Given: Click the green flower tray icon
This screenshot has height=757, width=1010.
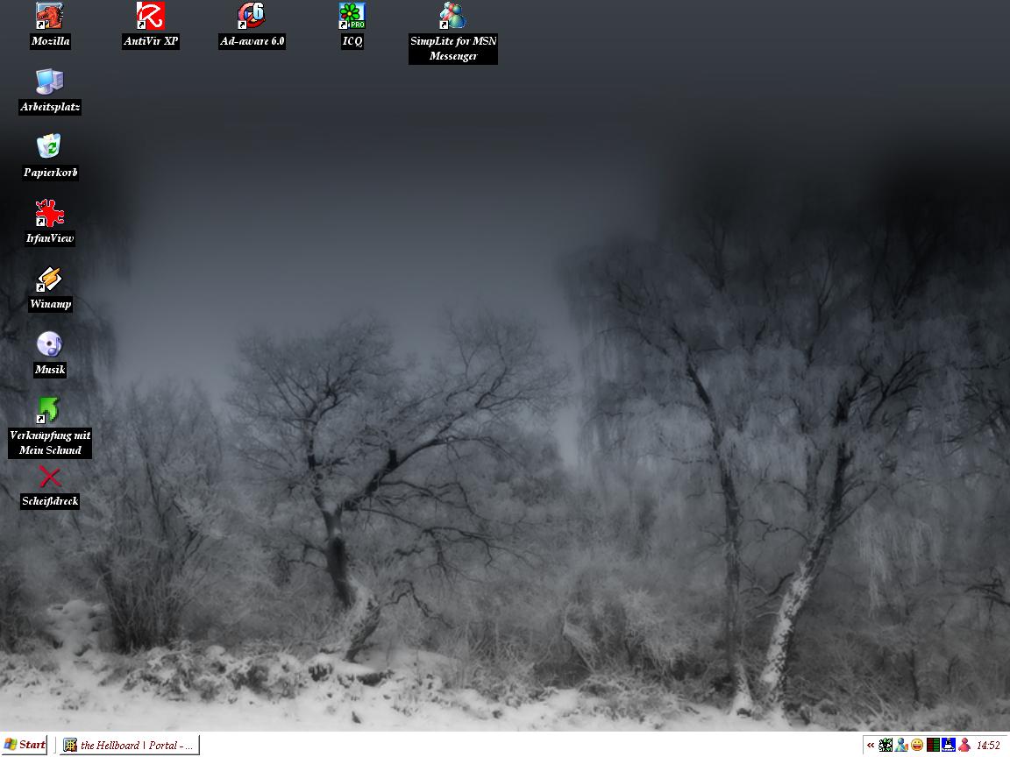Looking at the screenshot, I should pyautogui.click(x=886, y=746).
